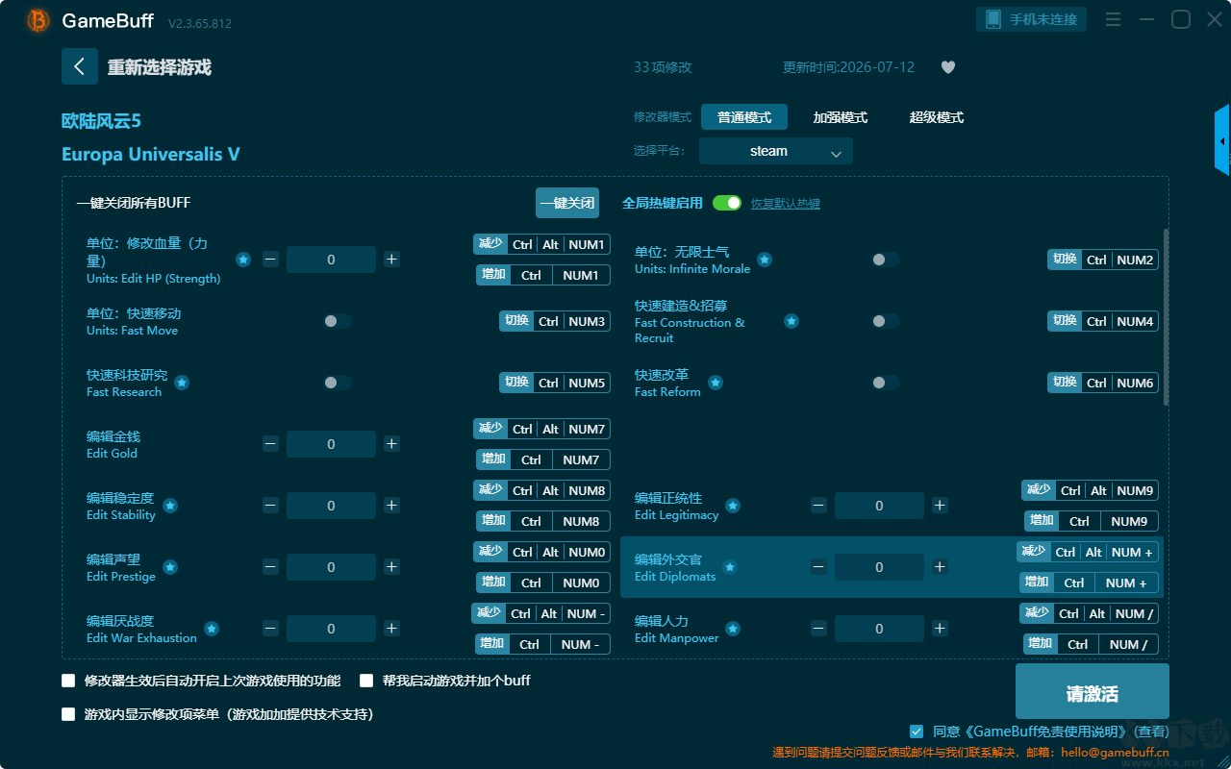
Task: Select 超级模式 mode tab
Action: click(x=937, y=117)
